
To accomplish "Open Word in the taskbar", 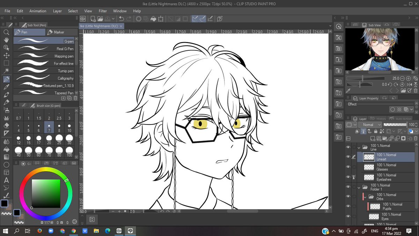I will 85,231.
